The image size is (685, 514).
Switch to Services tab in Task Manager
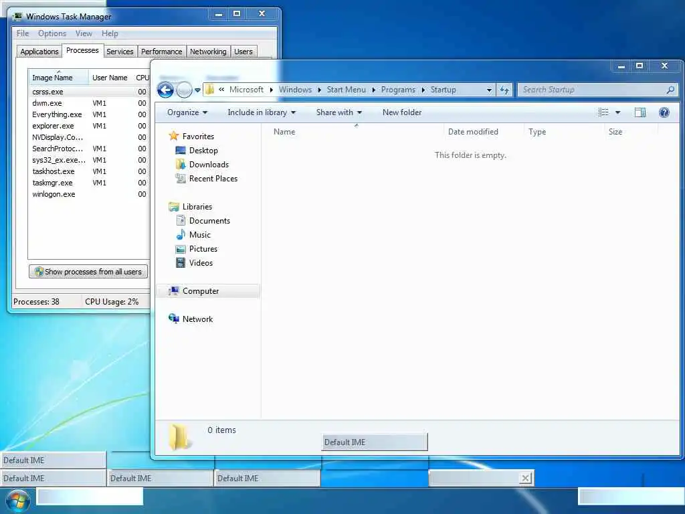(120, 52)
